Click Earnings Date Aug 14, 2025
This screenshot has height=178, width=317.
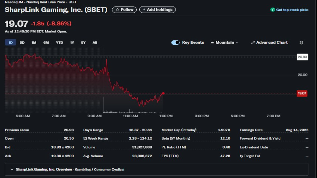pos(297,130)
